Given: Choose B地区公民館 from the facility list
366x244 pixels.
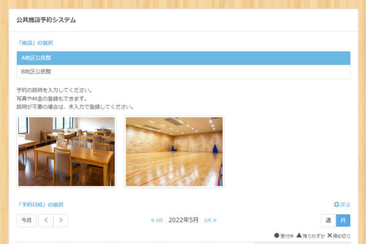Looking at the screenshot, I should tap(183, 71).
